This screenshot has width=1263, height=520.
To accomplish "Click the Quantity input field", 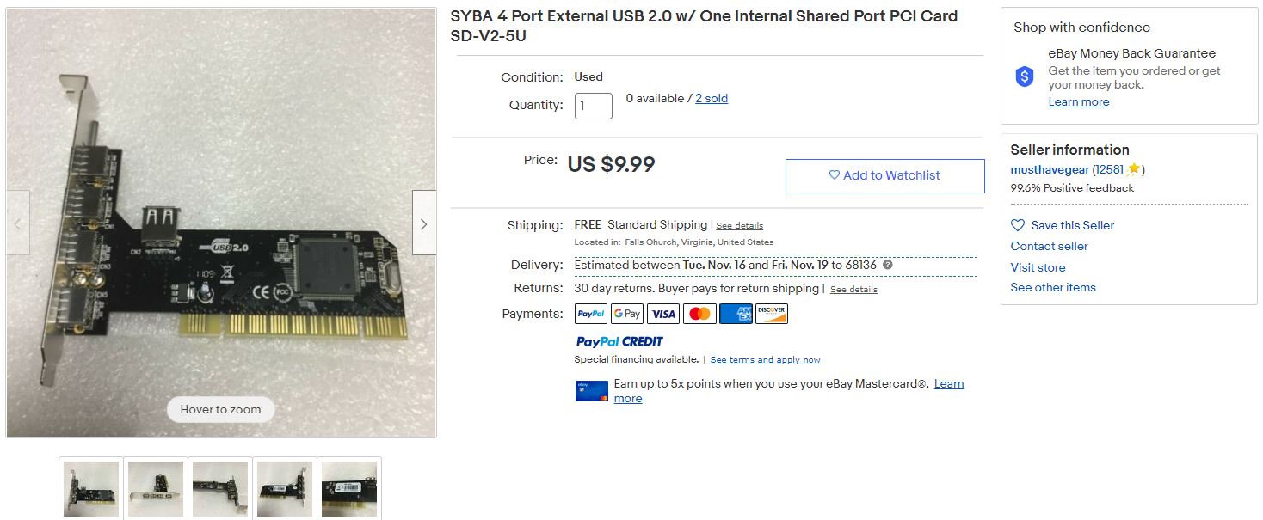I will coord(593,106).
